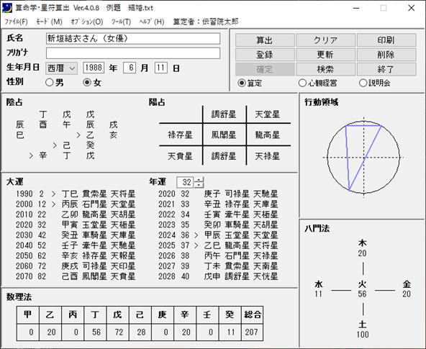Click the 氏名 name input field
Screen dimensions: 426x349
click(x=133, y=39)
